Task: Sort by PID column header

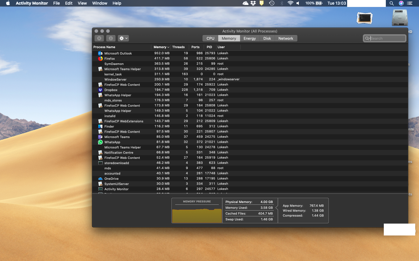Action: click(210, 47)
